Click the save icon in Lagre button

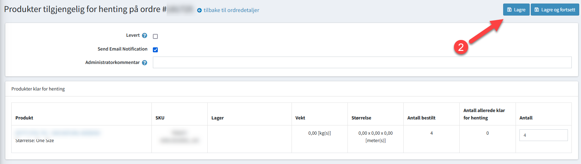click(x=510, y=10)
